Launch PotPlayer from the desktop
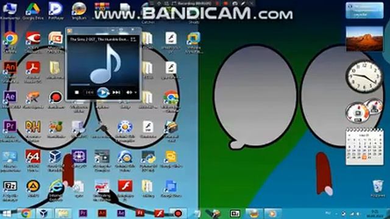 point(55,10)
